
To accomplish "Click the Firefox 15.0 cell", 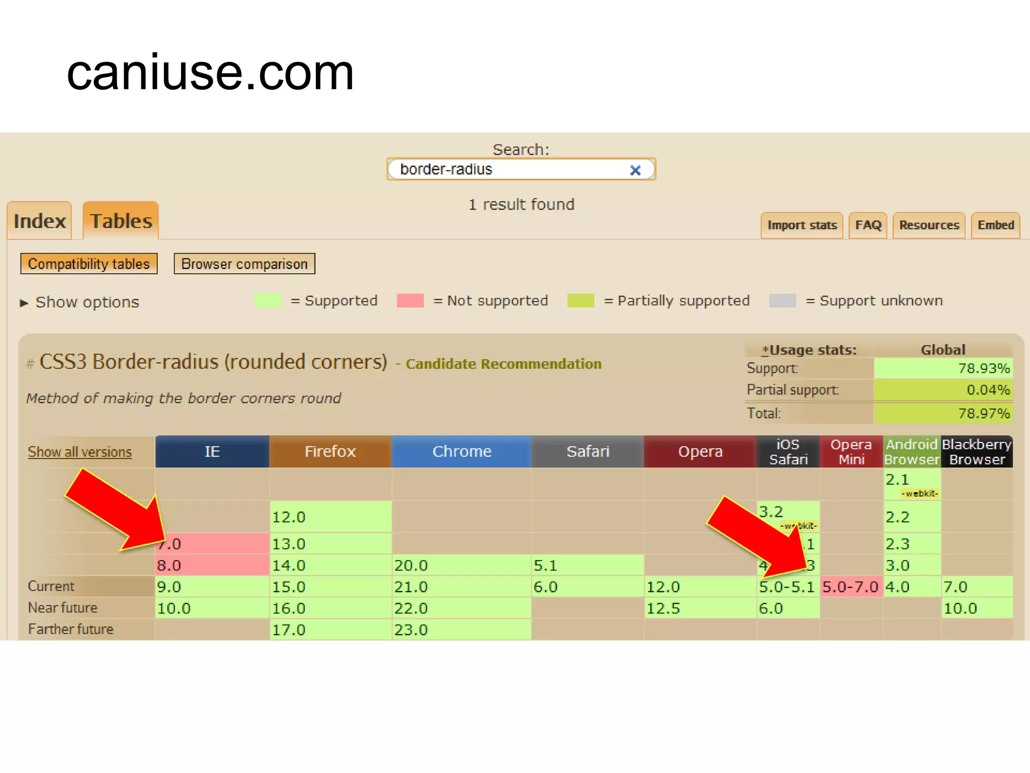I will 330,587.
